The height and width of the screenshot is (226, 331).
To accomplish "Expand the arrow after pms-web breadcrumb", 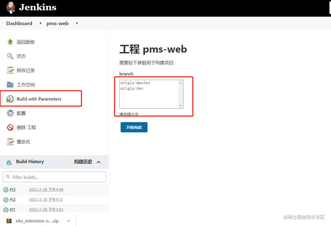I will click(x=77, y=23).
